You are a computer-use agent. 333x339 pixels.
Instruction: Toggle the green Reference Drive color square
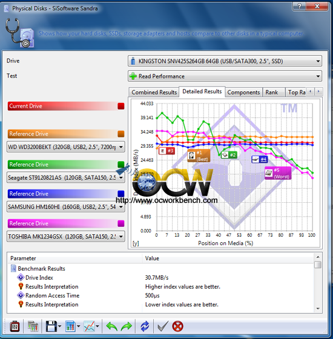click(x=121, y=165)
